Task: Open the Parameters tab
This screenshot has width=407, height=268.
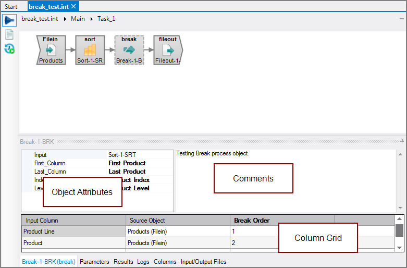Action: pyautogui.click(x=94, y=262)
